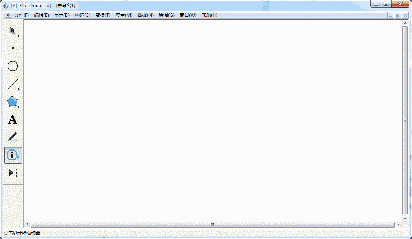Select the Compass circle tool
This screenshot has width=412, height=239.
pyautogui.click(x=13, y=66)
